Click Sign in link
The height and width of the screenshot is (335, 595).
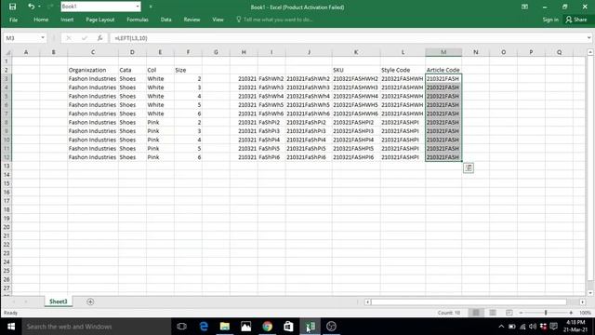click(x=550, y=20)
